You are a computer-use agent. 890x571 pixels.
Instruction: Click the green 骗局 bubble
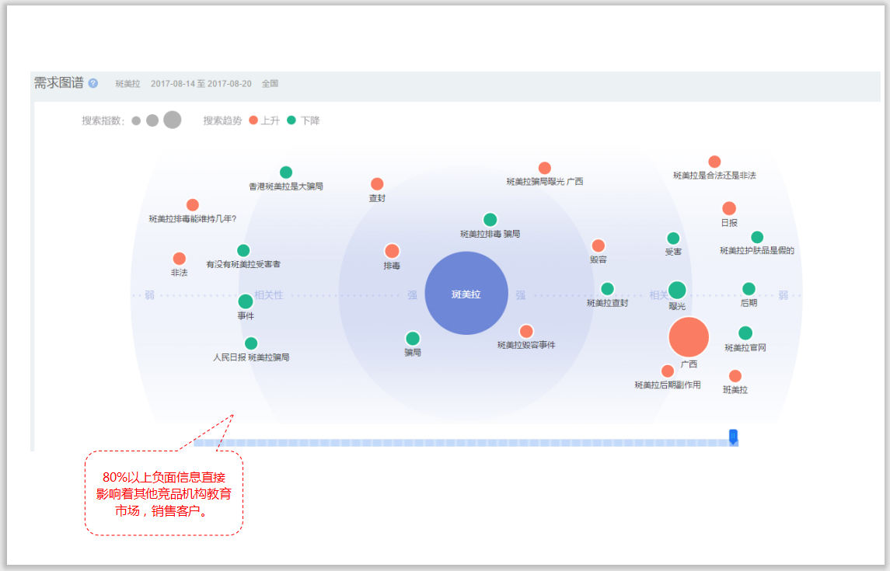(413, 339)
